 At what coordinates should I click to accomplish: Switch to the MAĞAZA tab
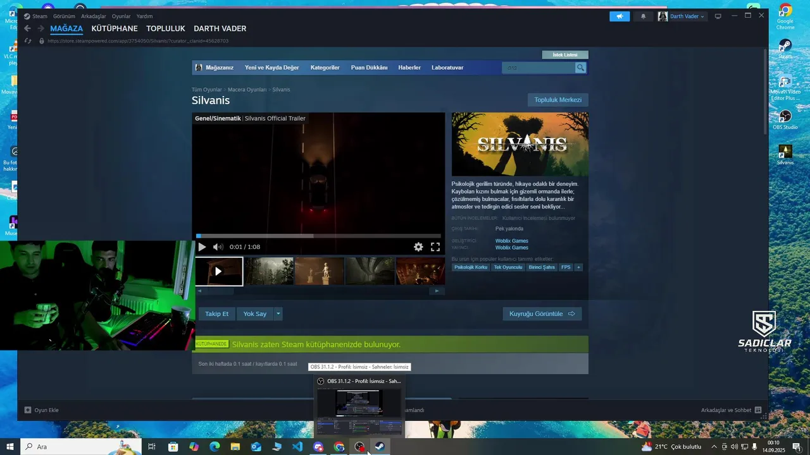[x=66, y=28]
